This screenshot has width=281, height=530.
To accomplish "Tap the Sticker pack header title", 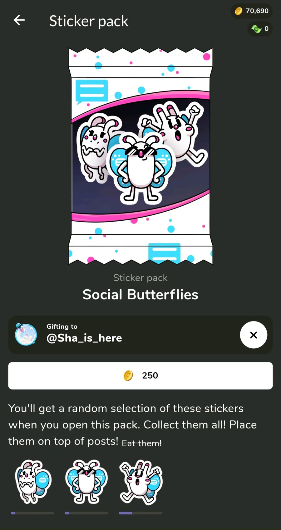I will [89, 21].
